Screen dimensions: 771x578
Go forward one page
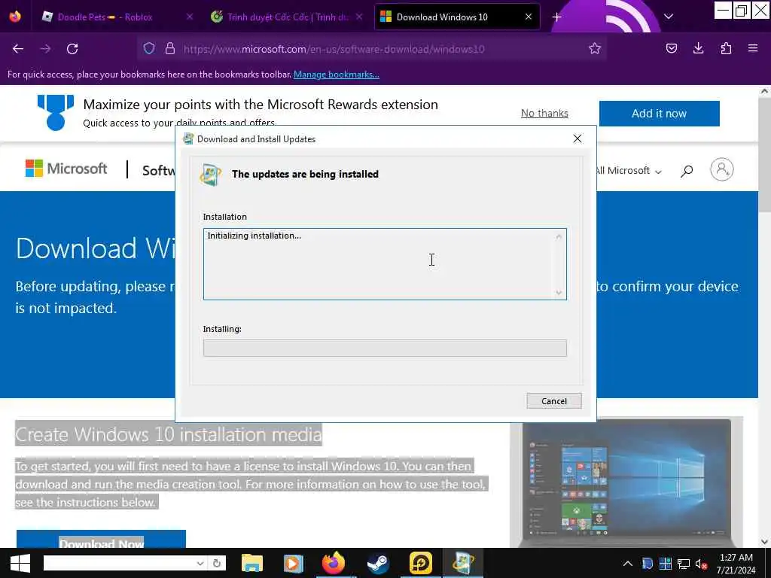click(45, 49)
